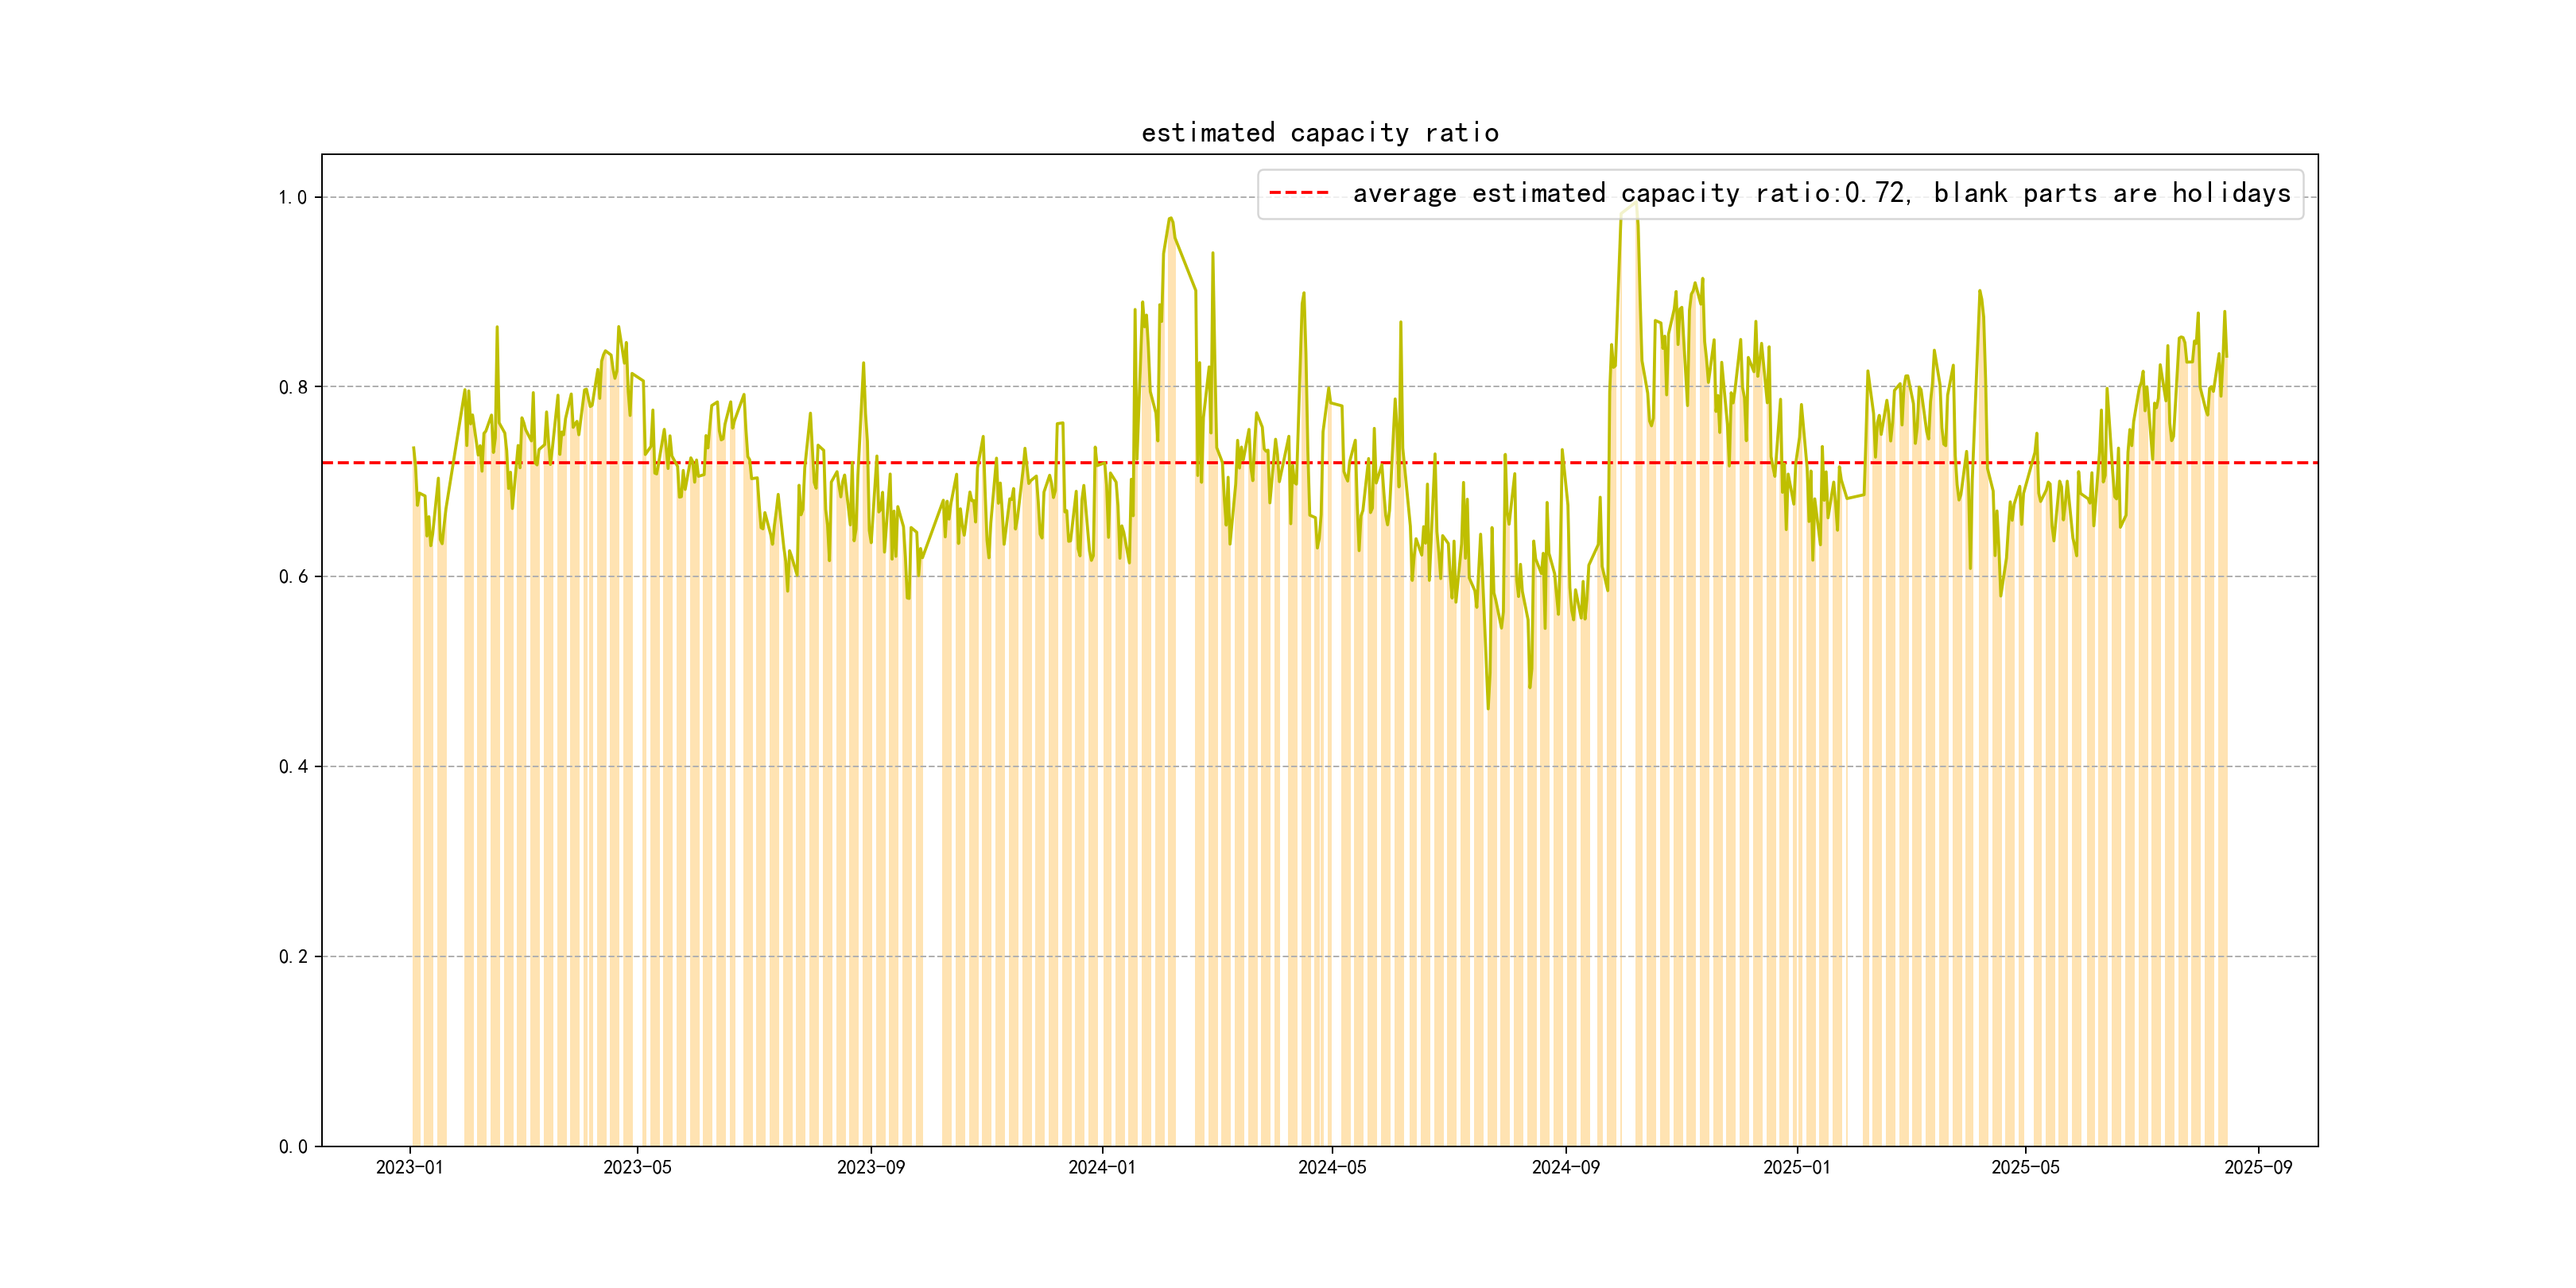Click the lowest dip of the line in mid-2024
Image resolution: width=2576 pixels, height=1288 pixels.
click(x=1488, y=708)
